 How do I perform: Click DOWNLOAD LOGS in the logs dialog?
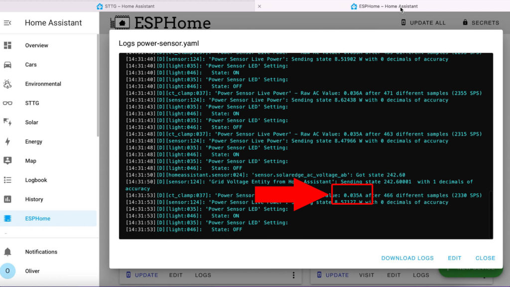[407, 258]
